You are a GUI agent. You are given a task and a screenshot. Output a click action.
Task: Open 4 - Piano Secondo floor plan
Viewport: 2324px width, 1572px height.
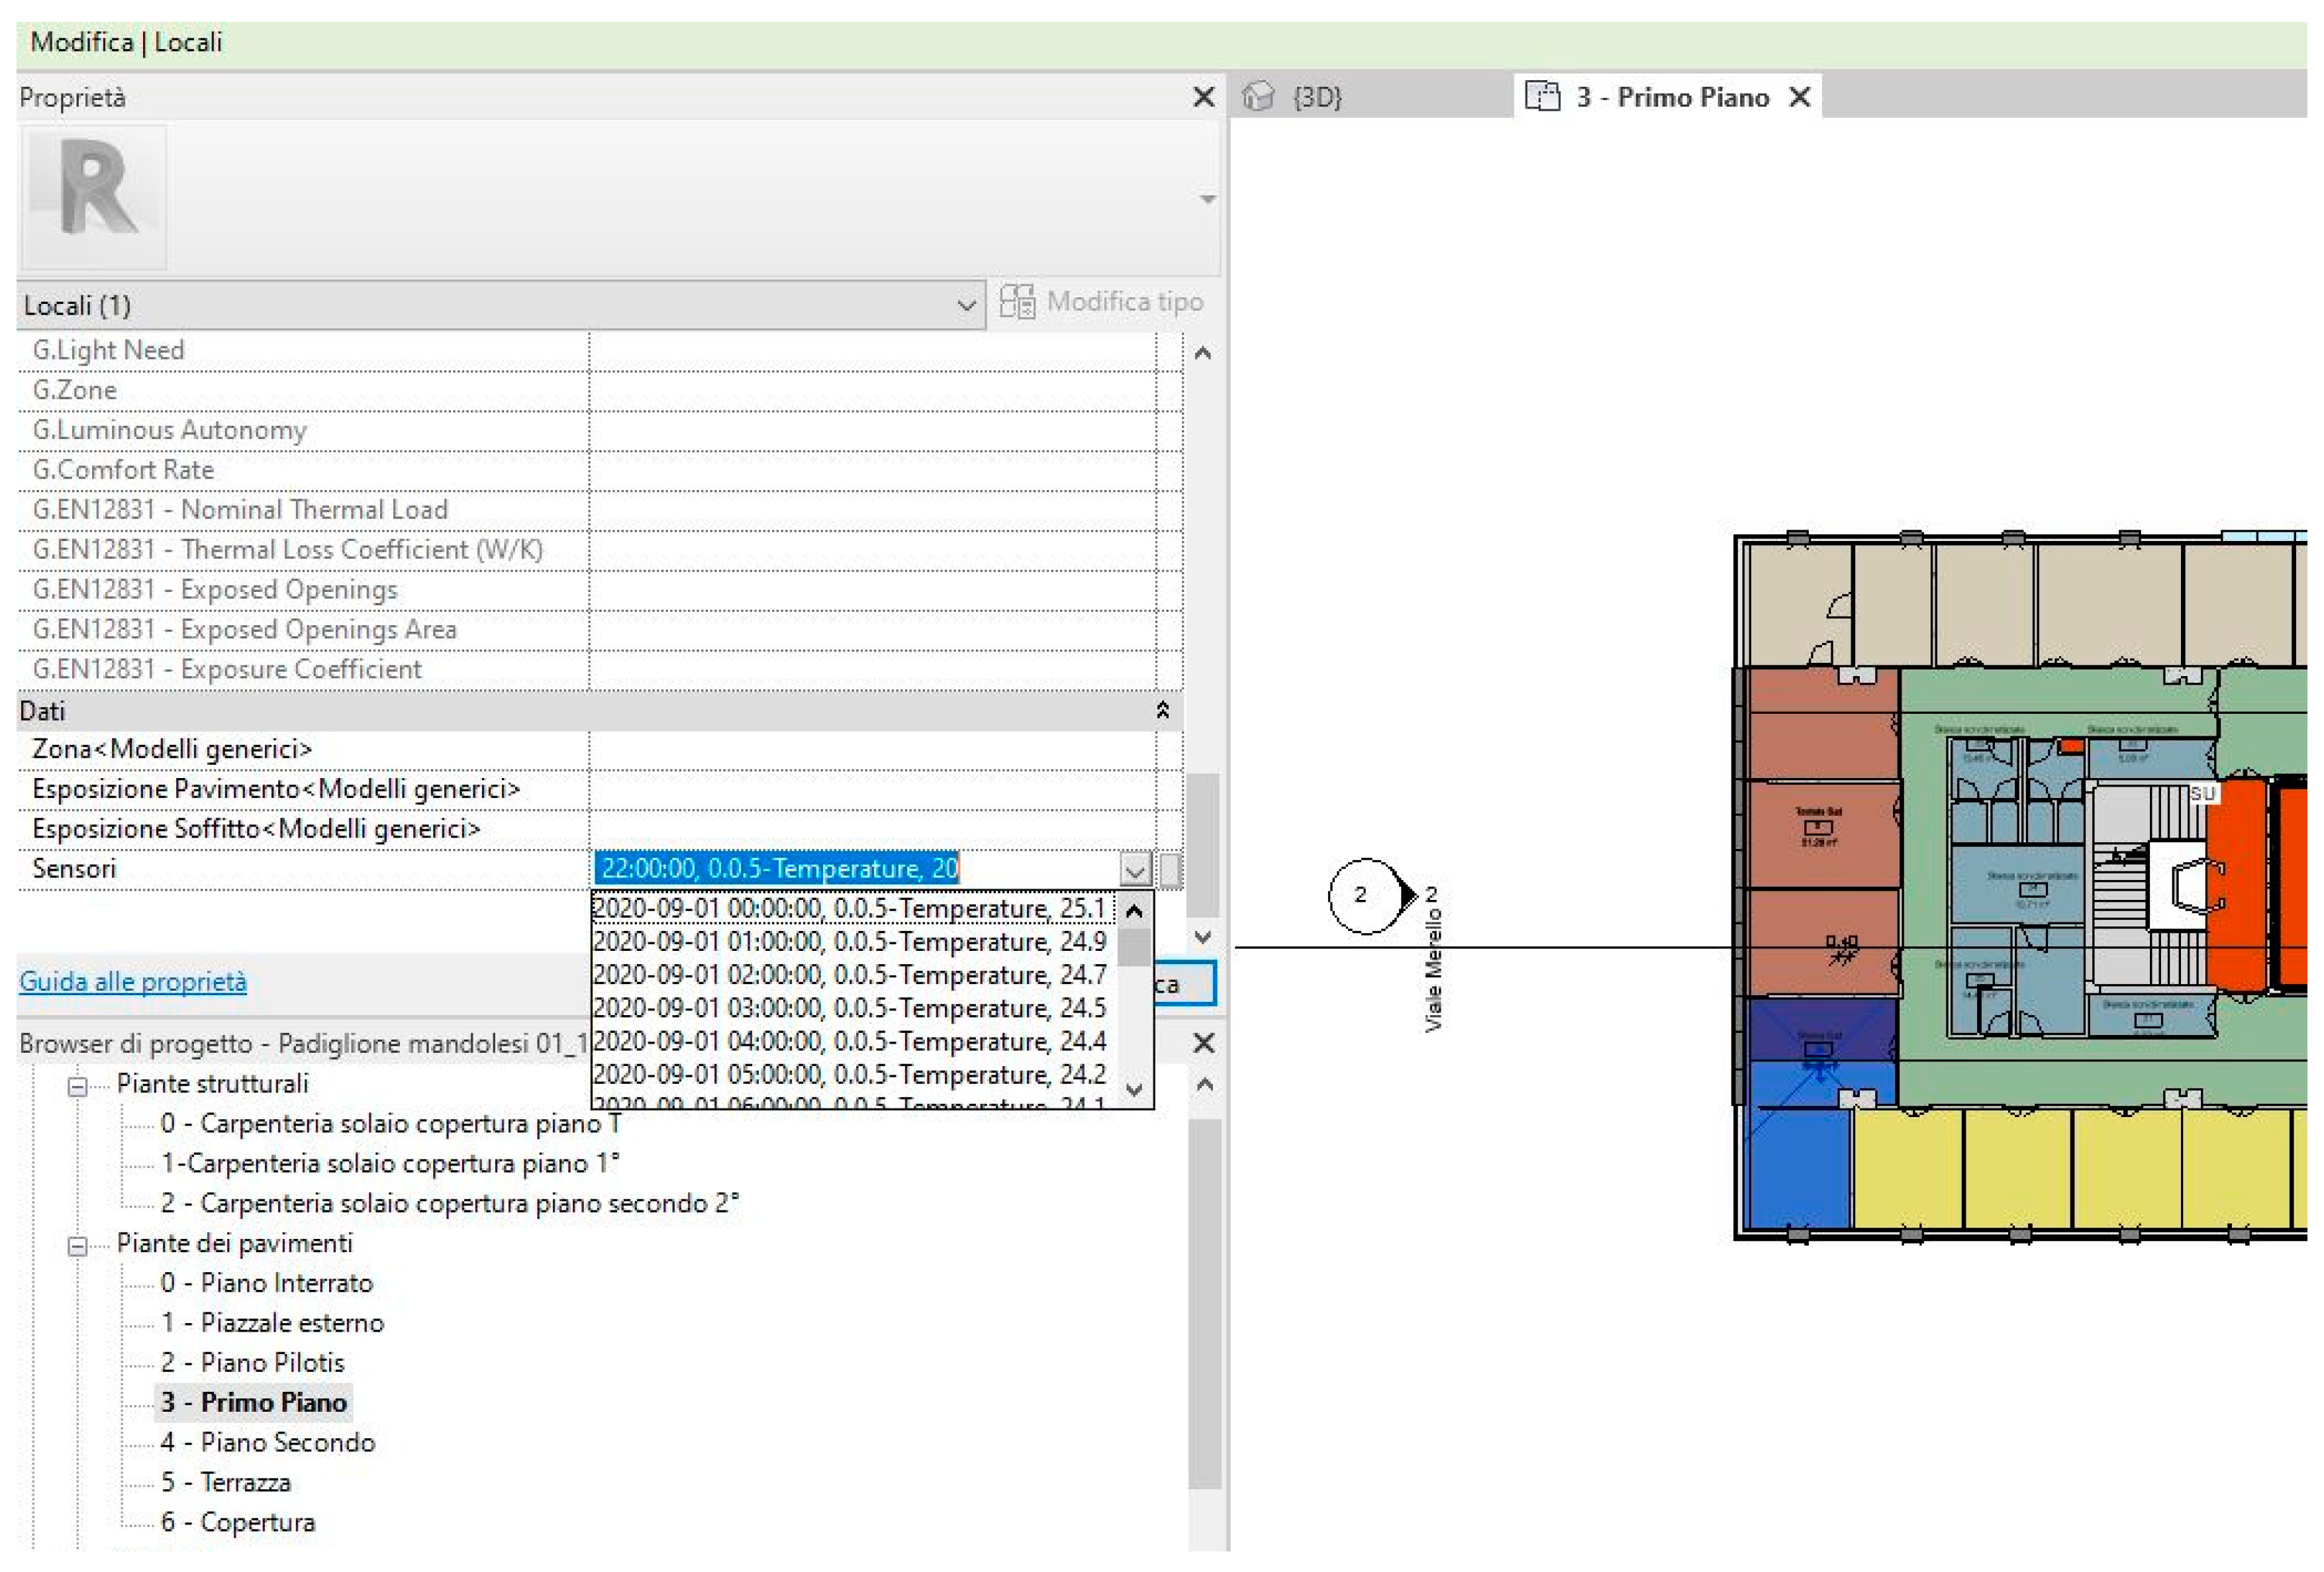[x=267, y=1442]
